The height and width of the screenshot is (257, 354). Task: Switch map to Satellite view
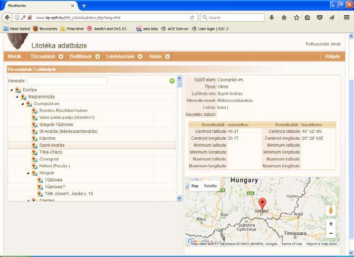(210, 186)
